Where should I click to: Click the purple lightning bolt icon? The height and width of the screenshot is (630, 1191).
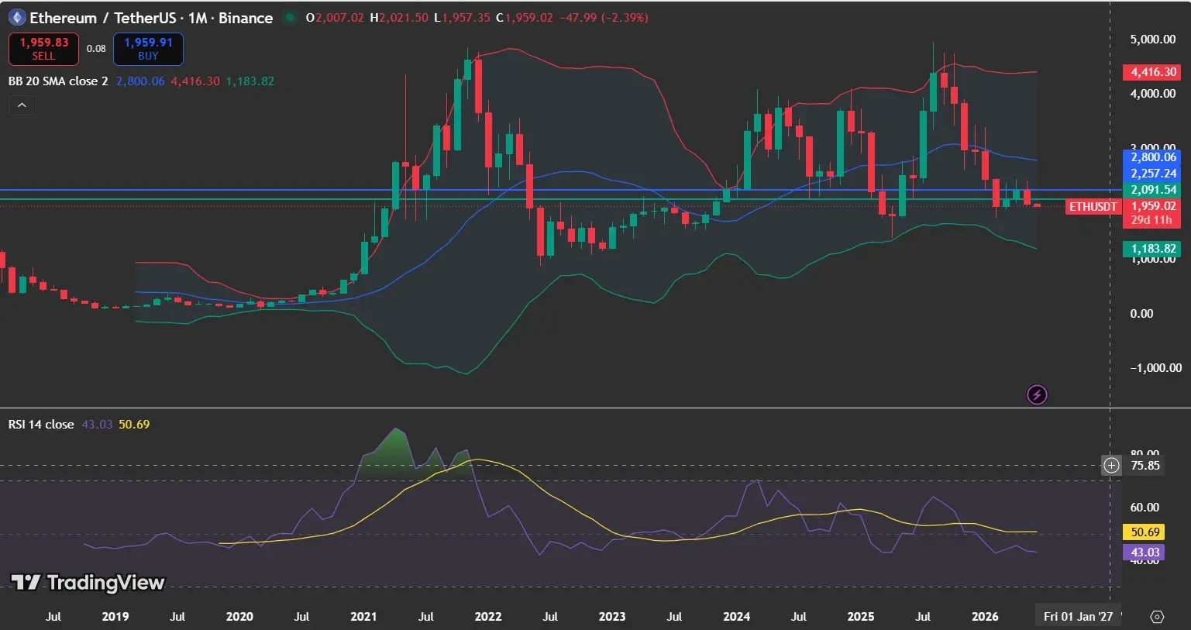(1037, 395)
